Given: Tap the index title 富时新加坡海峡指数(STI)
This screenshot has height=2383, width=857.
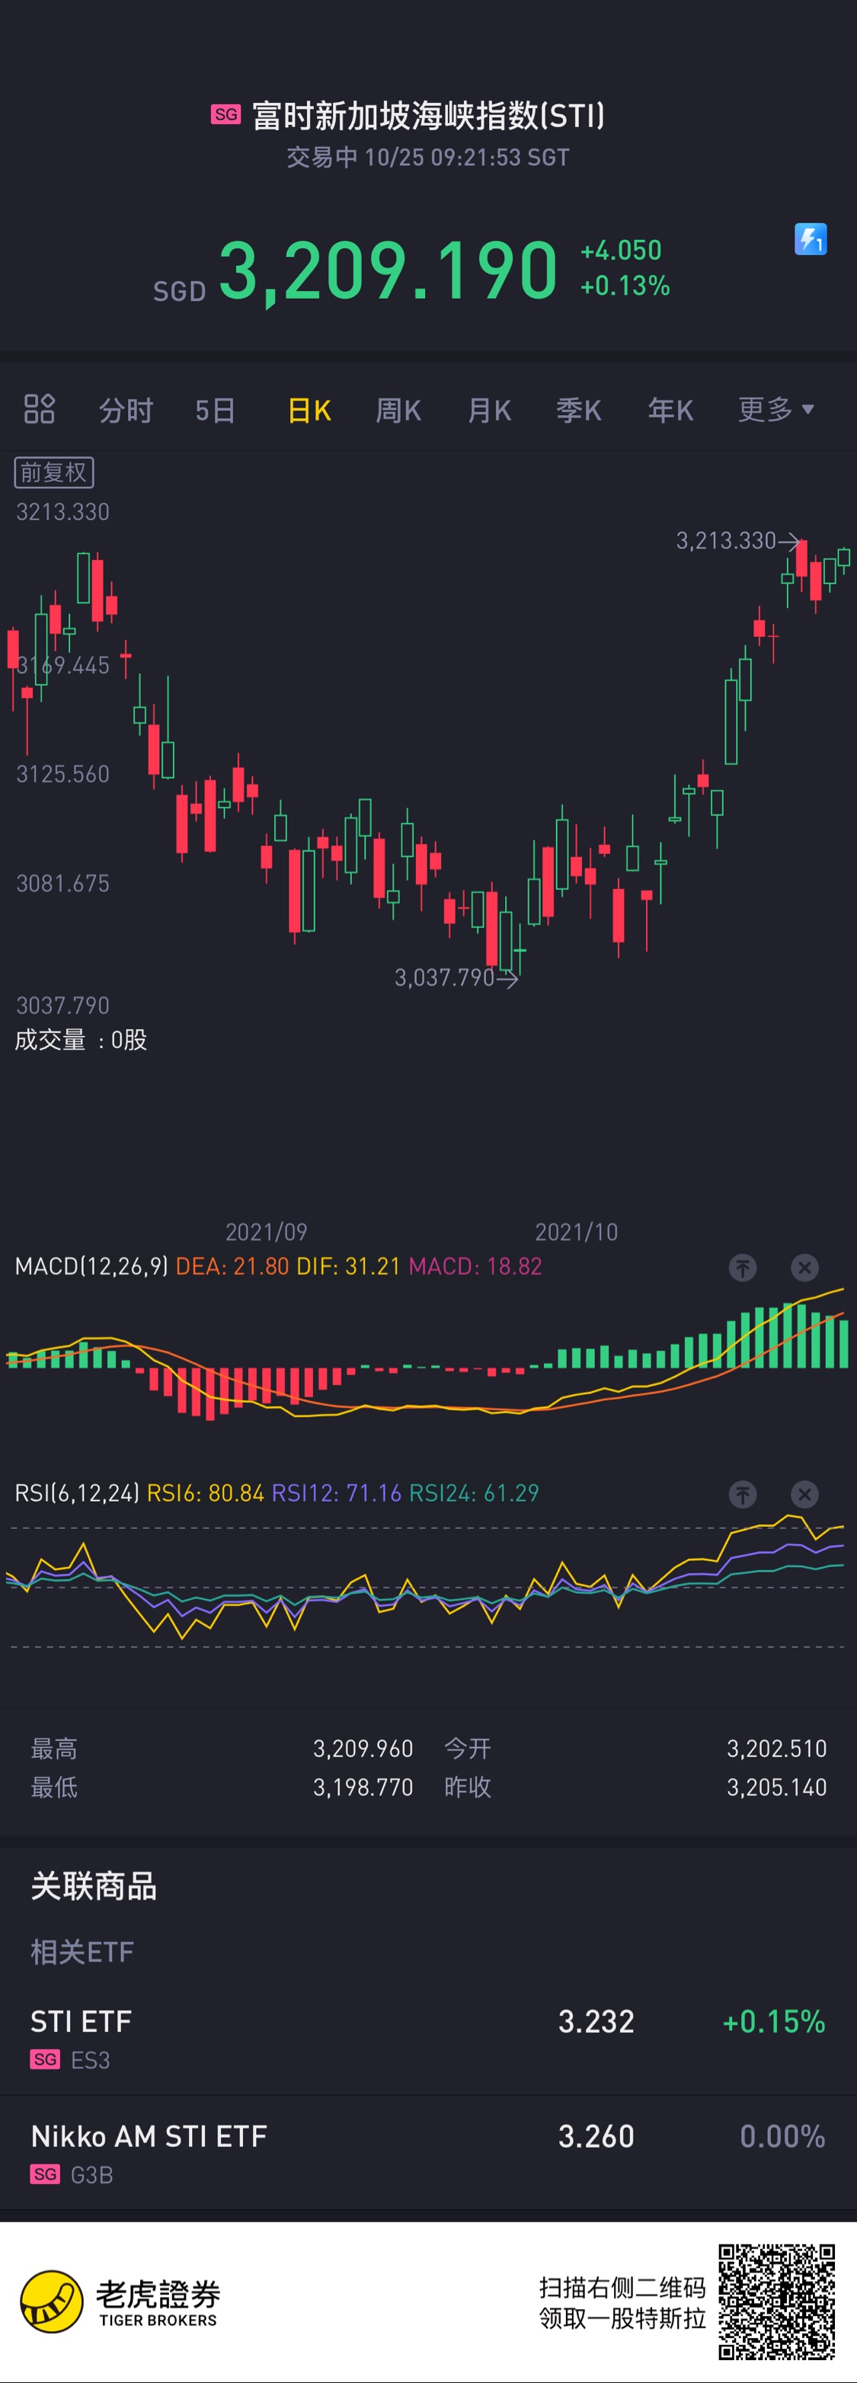Looking at the screenshot, I should coord(428,116).
